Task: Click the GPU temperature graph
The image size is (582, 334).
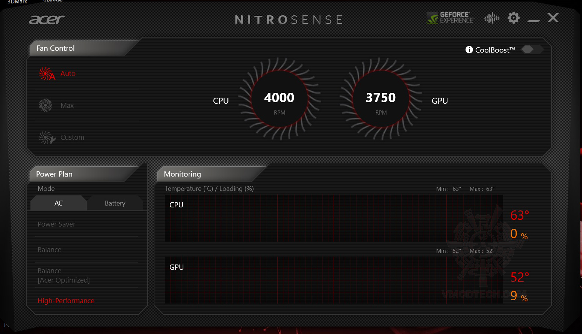Action: click(334, 280)
